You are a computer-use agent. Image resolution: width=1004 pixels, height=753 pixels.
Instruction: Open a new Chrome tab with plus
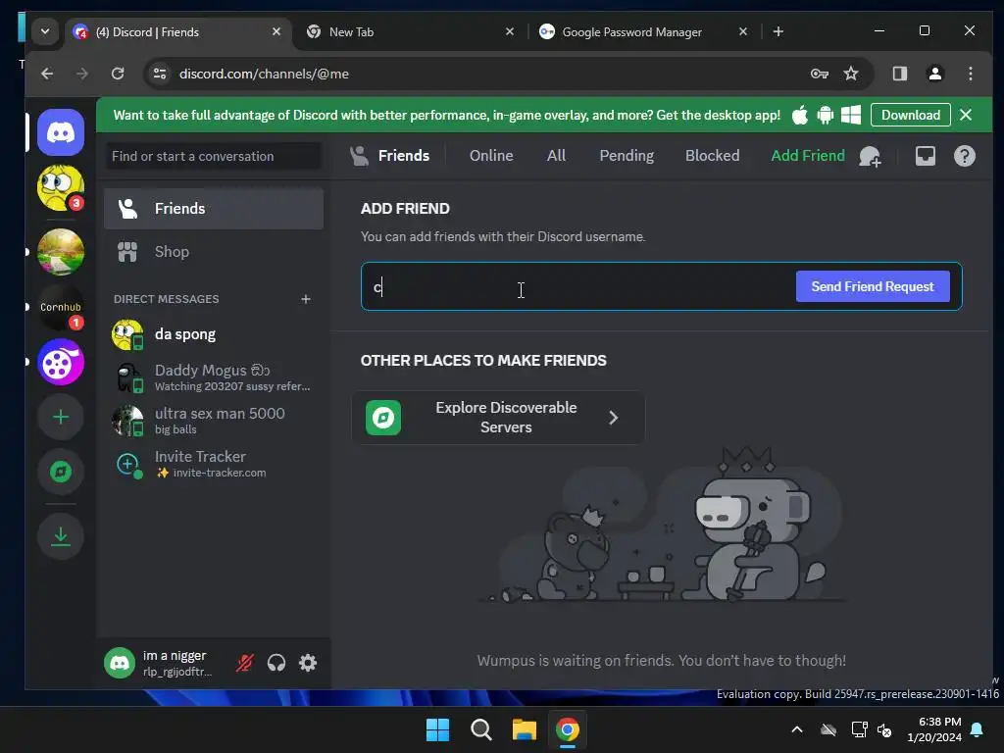pyautogui.click(x=778, y=31)
